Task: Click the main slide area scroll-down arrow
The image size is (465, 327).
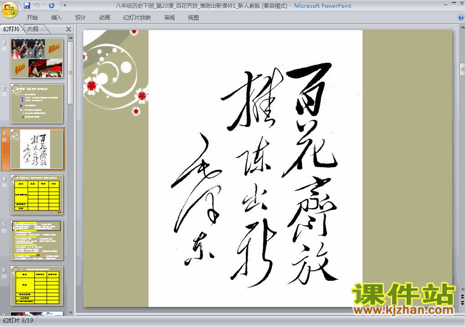Action: (462, 289)
